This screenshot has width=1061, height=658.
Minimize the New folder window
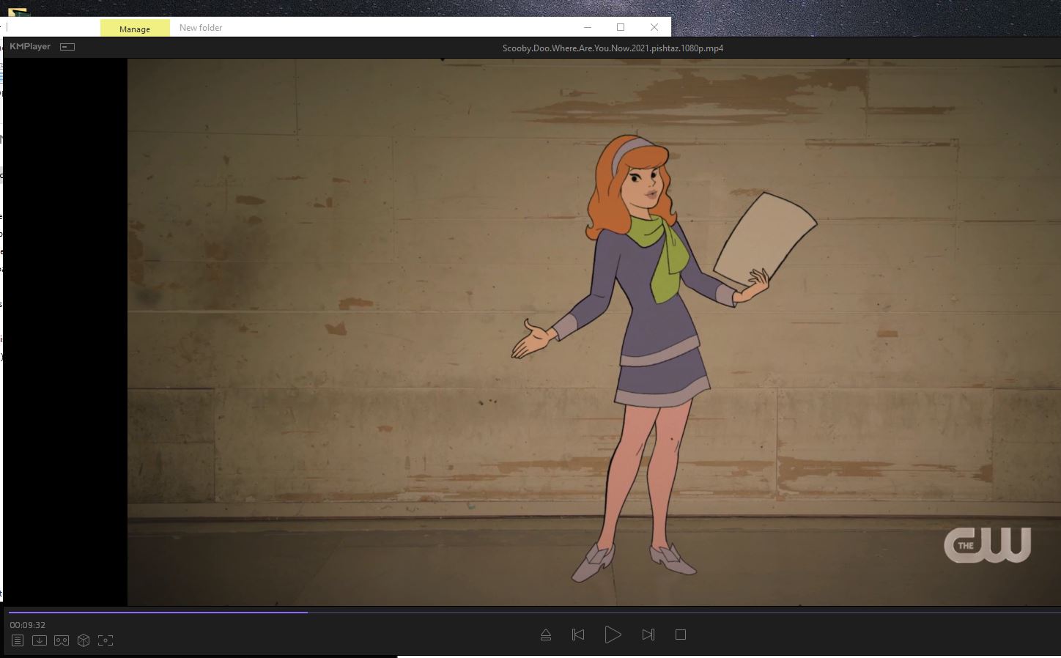click(588, 27)
